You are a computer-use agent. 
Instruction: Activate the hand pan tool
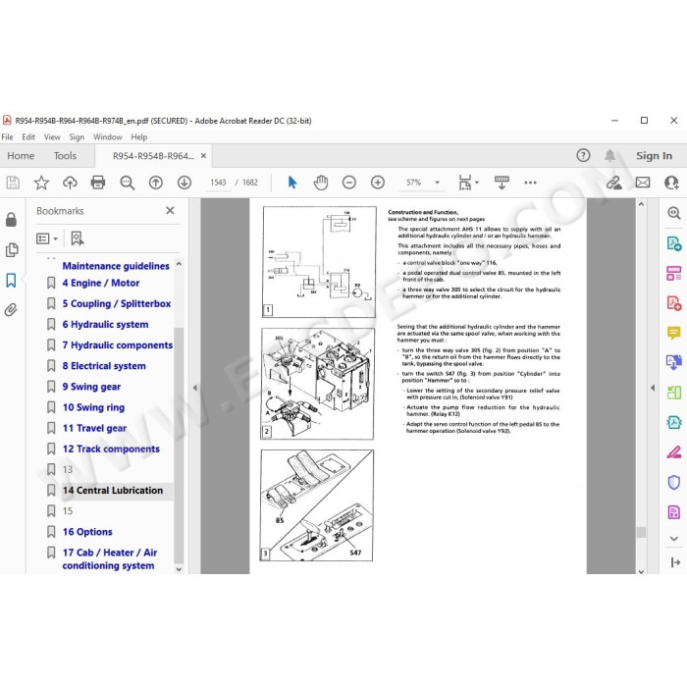(x=321, y=183)
